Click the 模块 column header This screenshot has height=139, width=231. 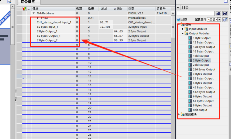click(x=53, y=9)
